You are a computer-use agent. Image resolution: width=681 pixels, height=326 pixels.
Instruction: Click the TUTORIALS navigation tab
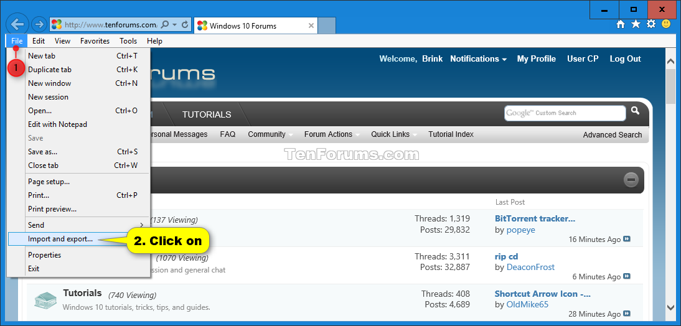(207, 115)
